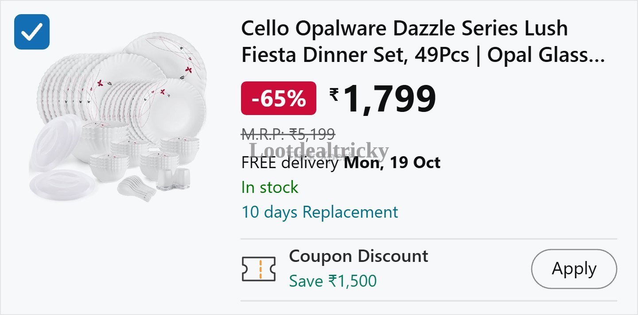Click the salt and pepper shakers in photo
This screenshot has width=638, height=315.
pyautogui.click(x=174, y=179)
